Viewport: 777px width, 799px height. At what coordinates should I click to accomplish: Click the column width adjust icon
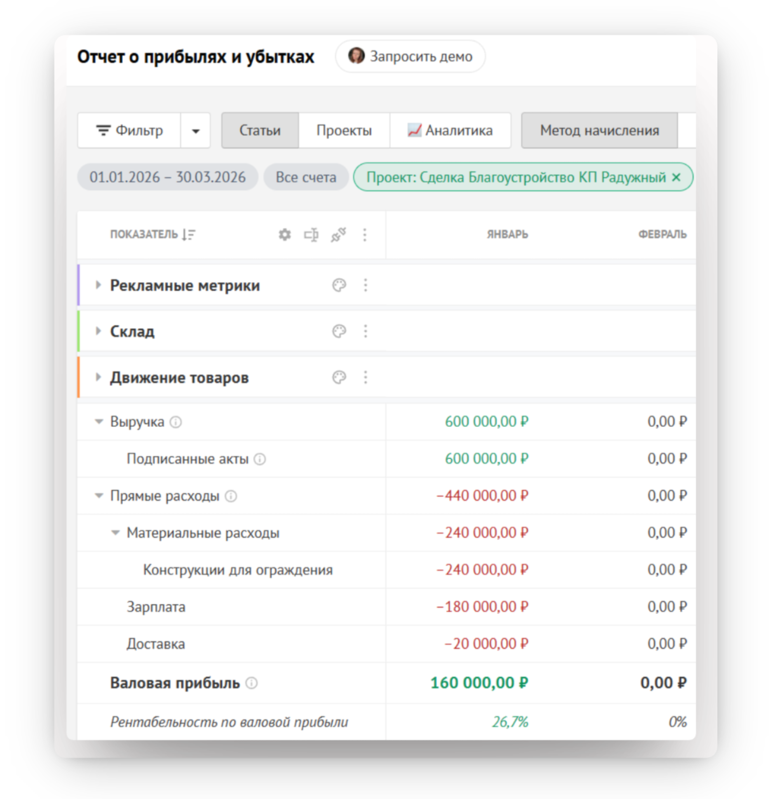click(311, 234)
